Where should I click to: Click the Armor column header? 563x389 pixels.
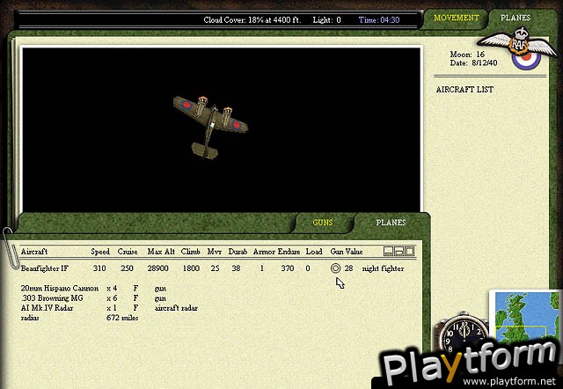click(x=264, y=252)
